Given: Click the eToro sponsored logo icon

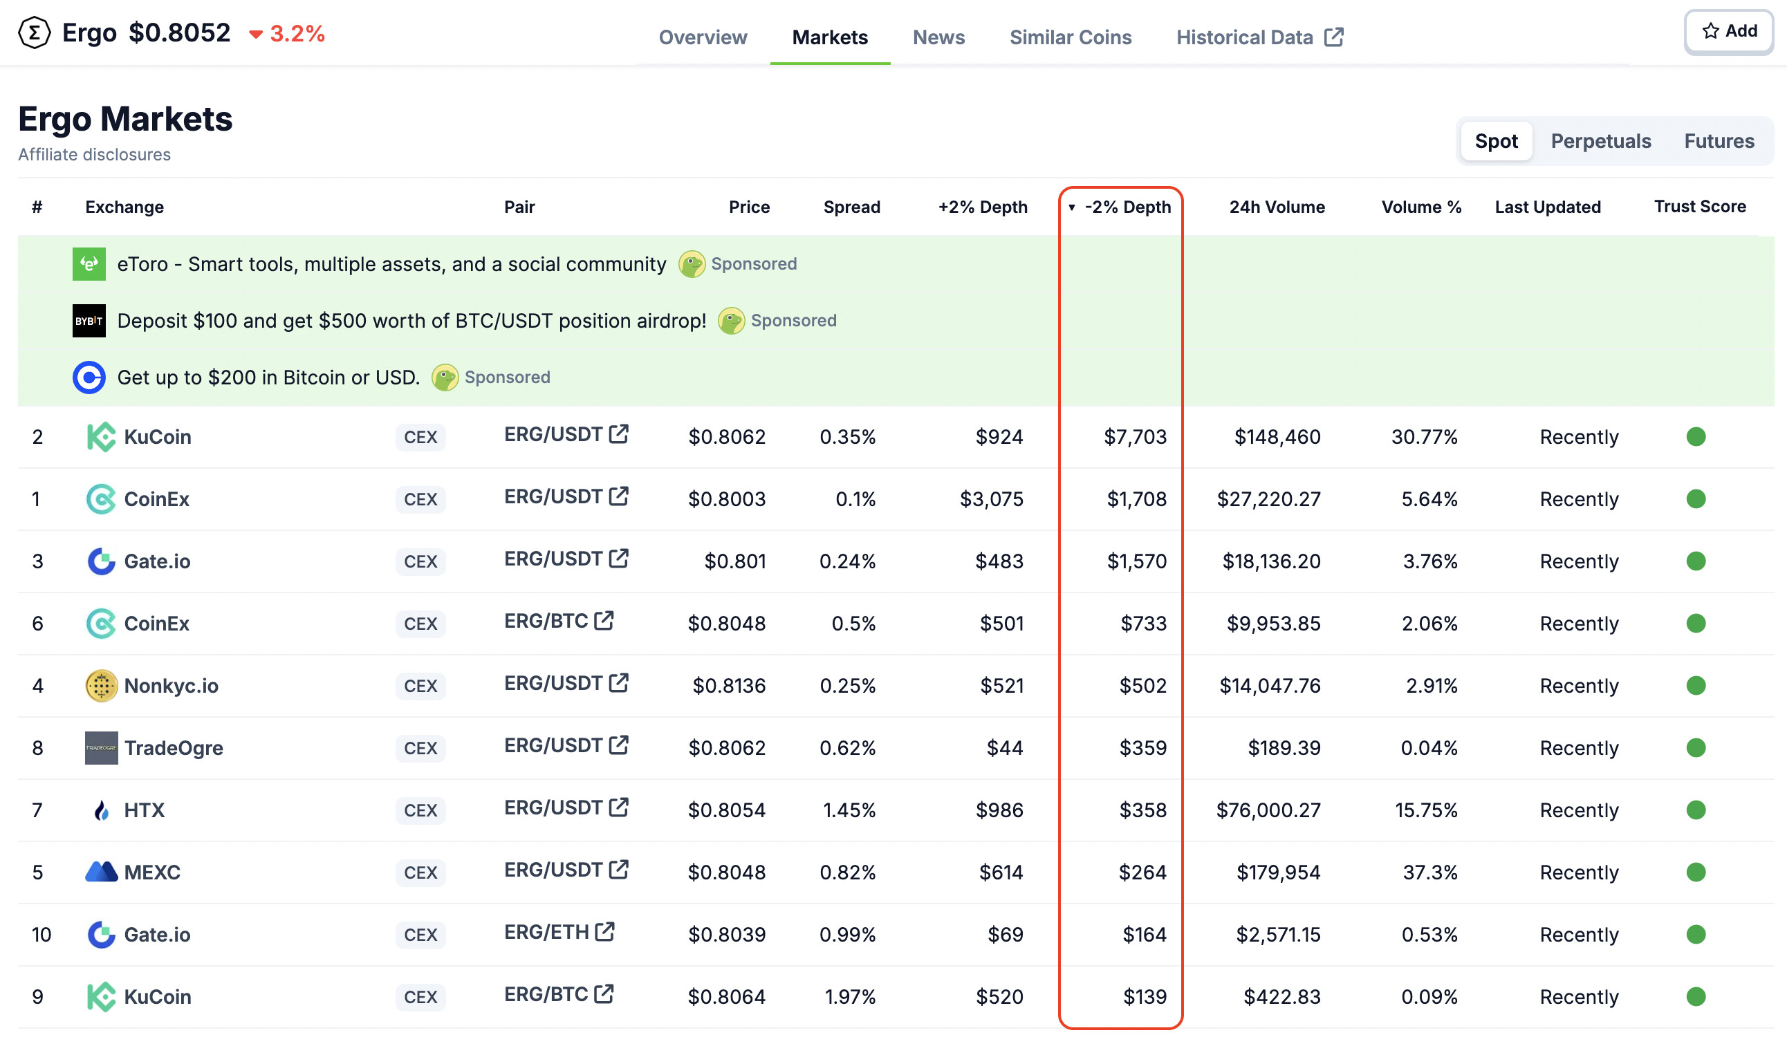Looking at the screenshot, I should tap(89, 264).
